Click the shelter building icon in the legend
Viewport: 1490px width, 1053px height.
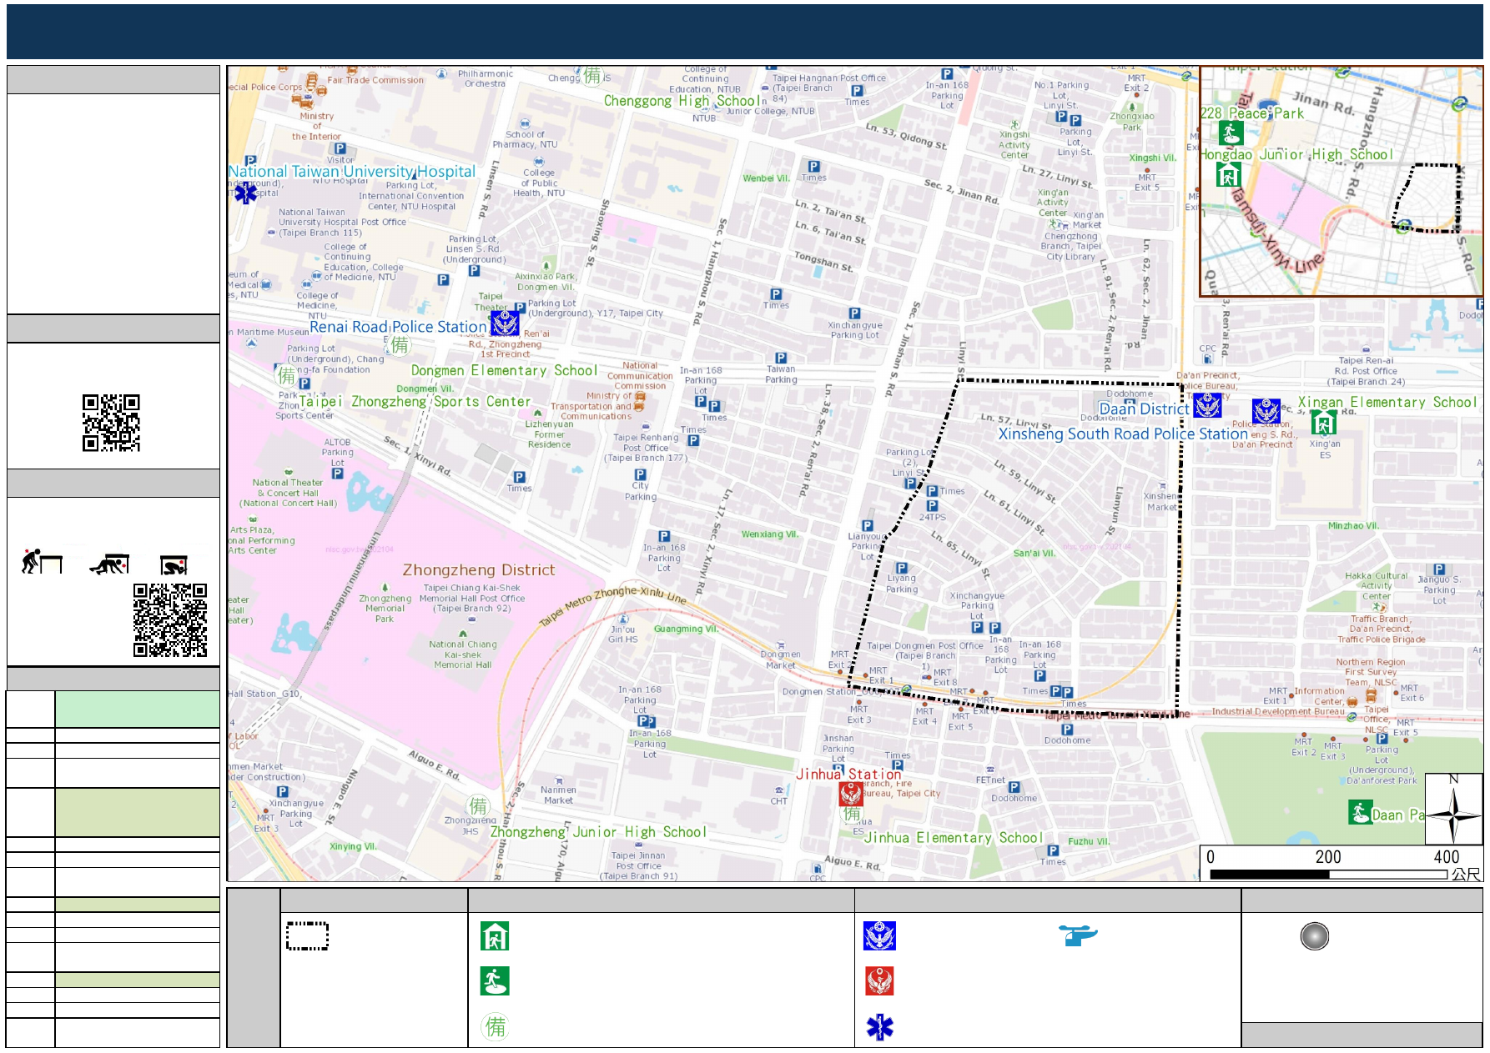[495, 936]
